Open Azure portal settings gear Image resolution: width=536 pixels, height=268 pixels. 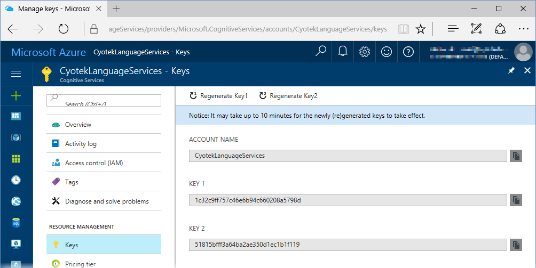(x=365, y=52)
